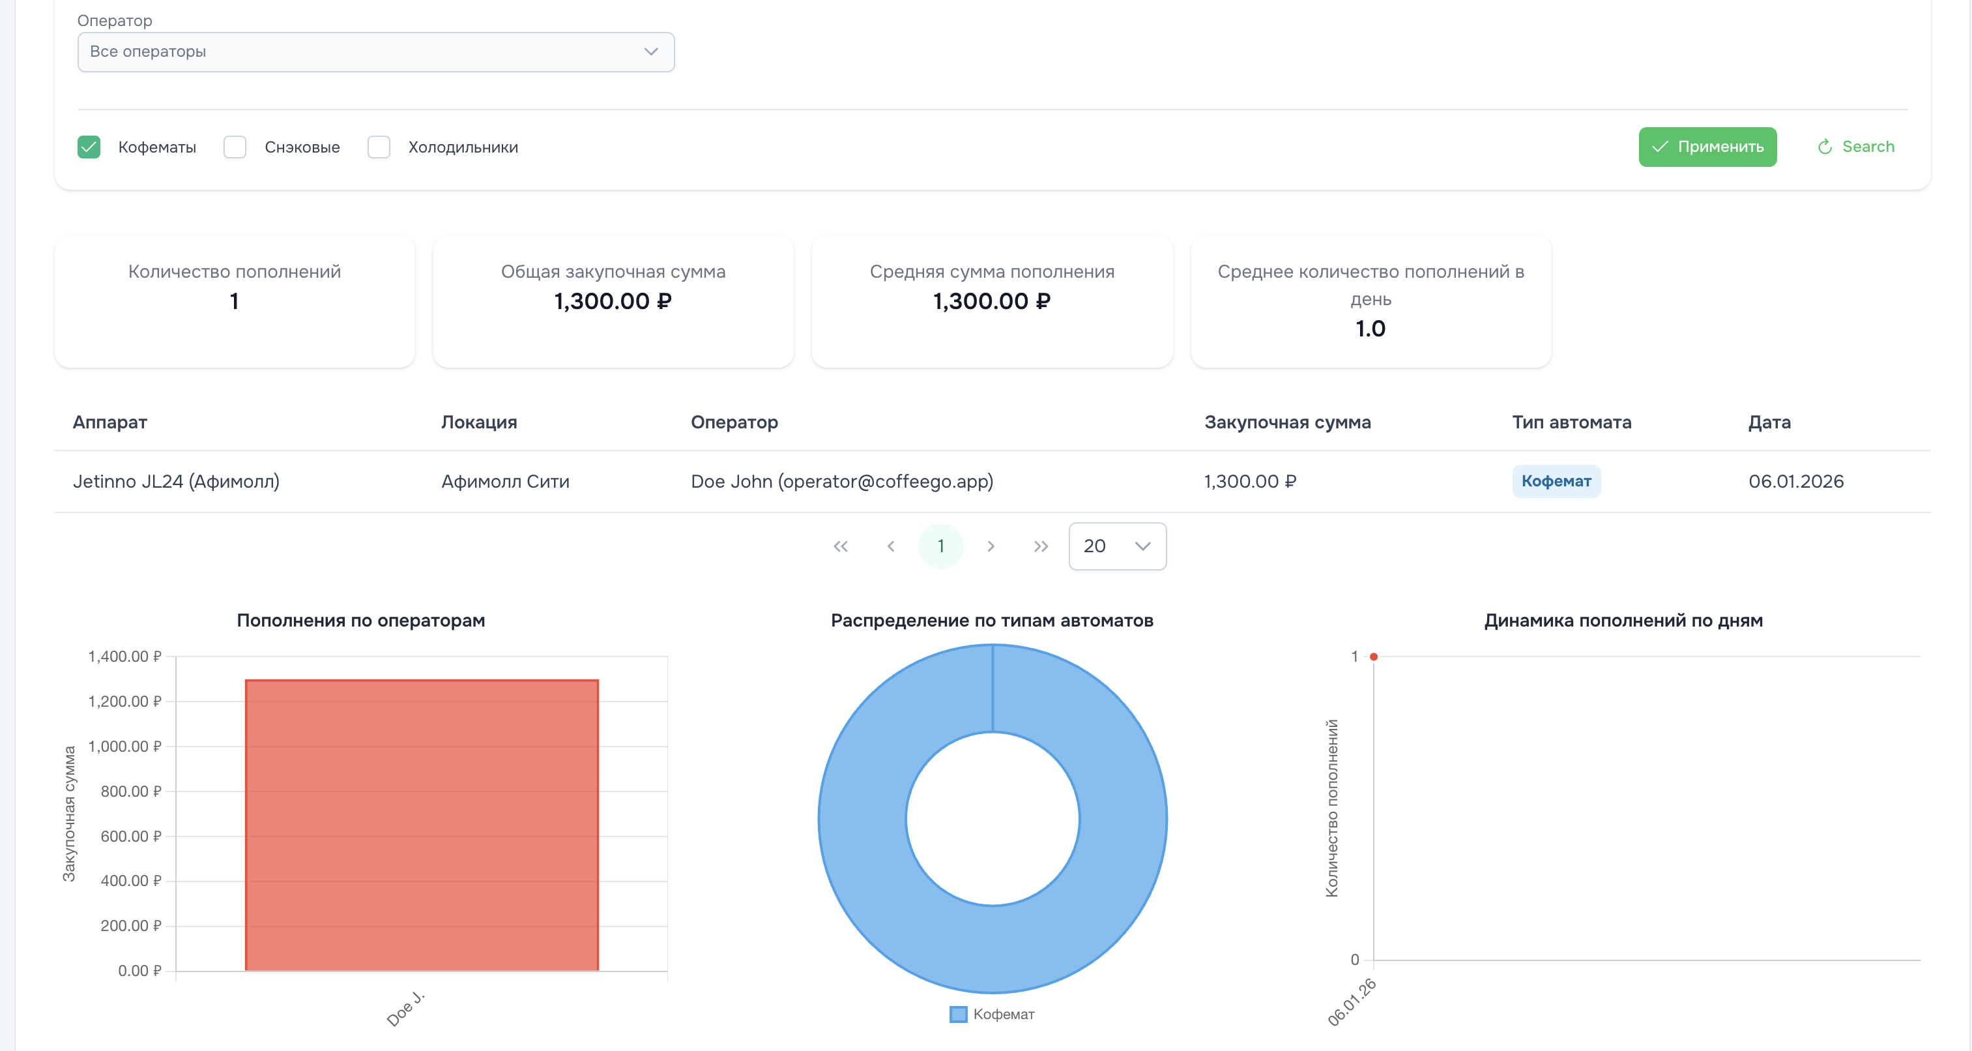Click the next page arrow icon
Viewport: 1972px width, 1051px height.
[x=991, y=546]
